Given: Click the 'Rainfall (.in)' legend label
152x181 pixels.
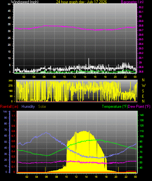Looking at the screenshot, I should pyautogui.click(x=9, y=107).
